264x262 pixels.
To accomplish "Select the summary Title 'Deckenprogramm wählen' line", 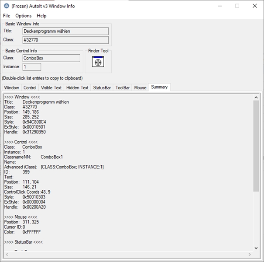I will [37, 102].
